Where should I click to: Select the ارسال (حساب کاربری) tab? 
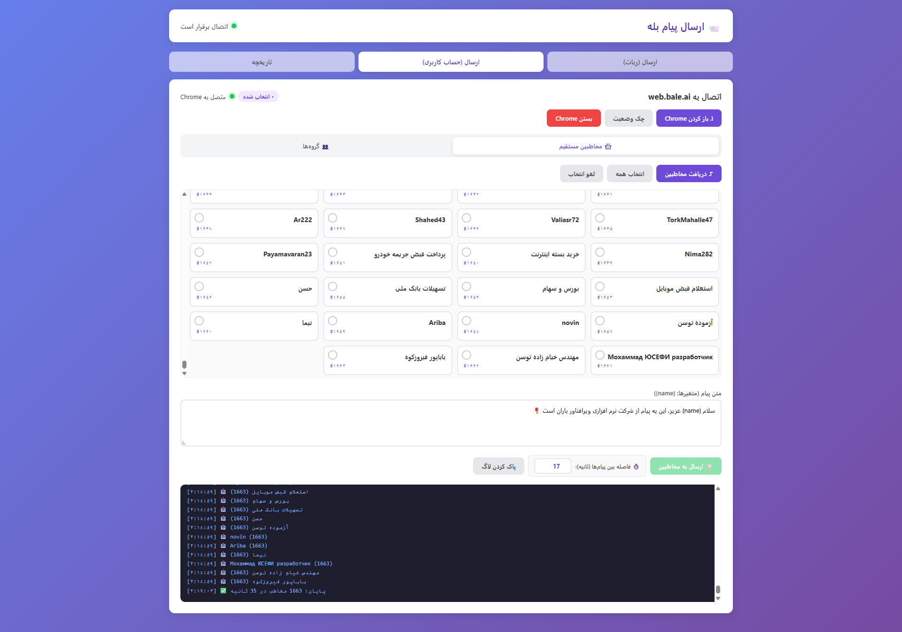(451, 62)
